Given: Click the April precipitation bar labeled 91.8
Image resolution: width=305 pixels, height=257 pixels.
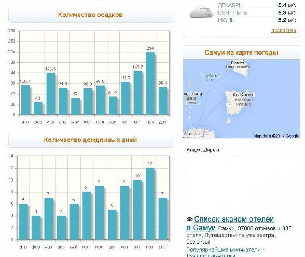Looking at the screenshot, I should [63, 101].
